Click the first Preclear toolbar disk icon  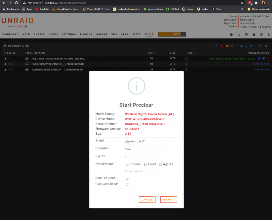[x=216, y=46]
